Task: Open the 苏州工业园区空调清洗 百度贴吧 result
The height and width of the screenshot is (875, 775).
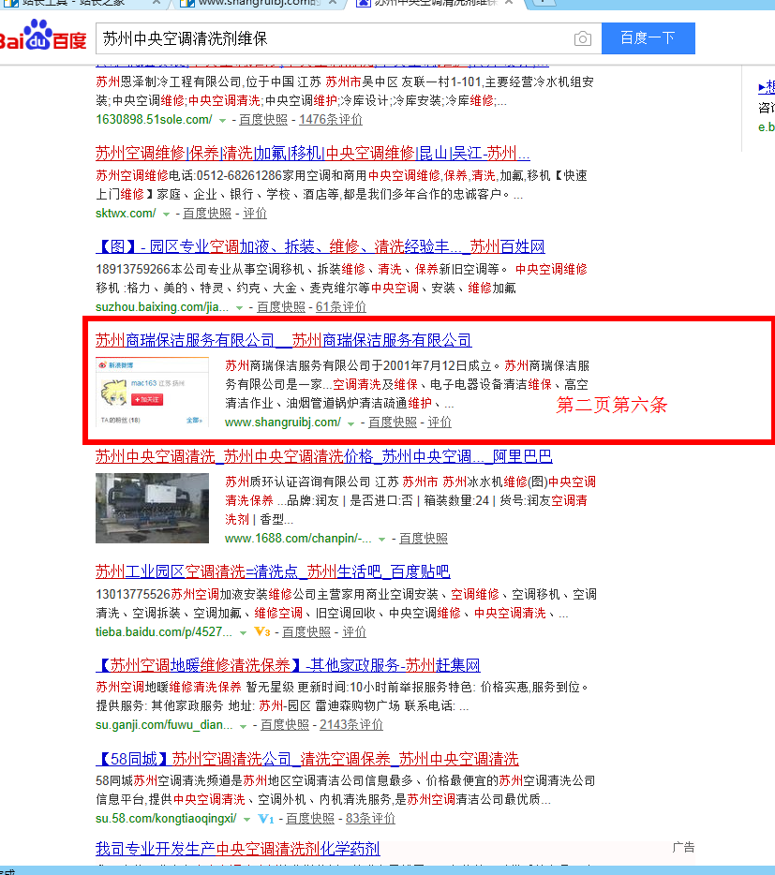Action: click(x=273, y=571)
